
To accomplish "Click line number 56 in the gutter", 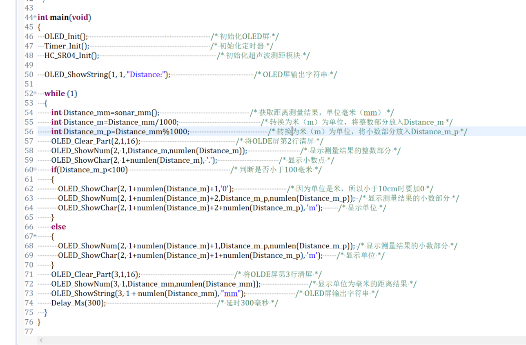I will pos(29,131).
